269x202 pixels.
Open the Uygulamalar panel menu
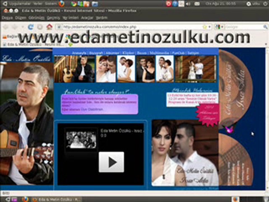[20, 4]
